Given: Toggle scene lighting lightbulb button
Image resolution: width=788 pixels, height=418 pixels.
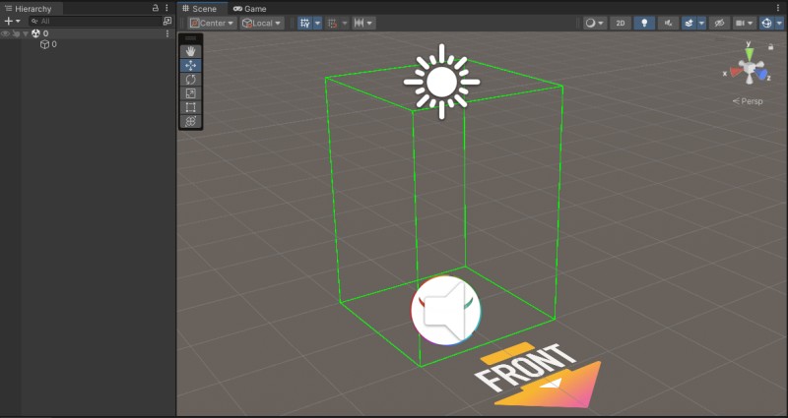Looking at the screenshot, I should [644, 23].
